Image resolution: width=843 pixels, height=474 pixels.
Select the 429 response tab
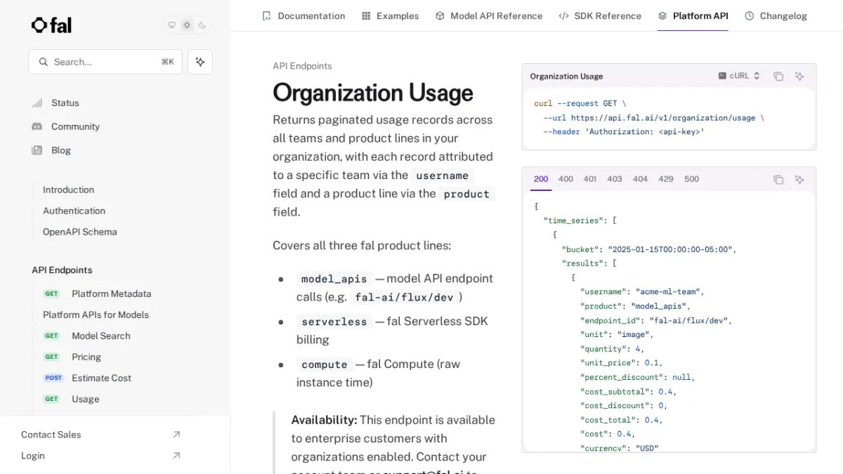[x=666, y=179]
